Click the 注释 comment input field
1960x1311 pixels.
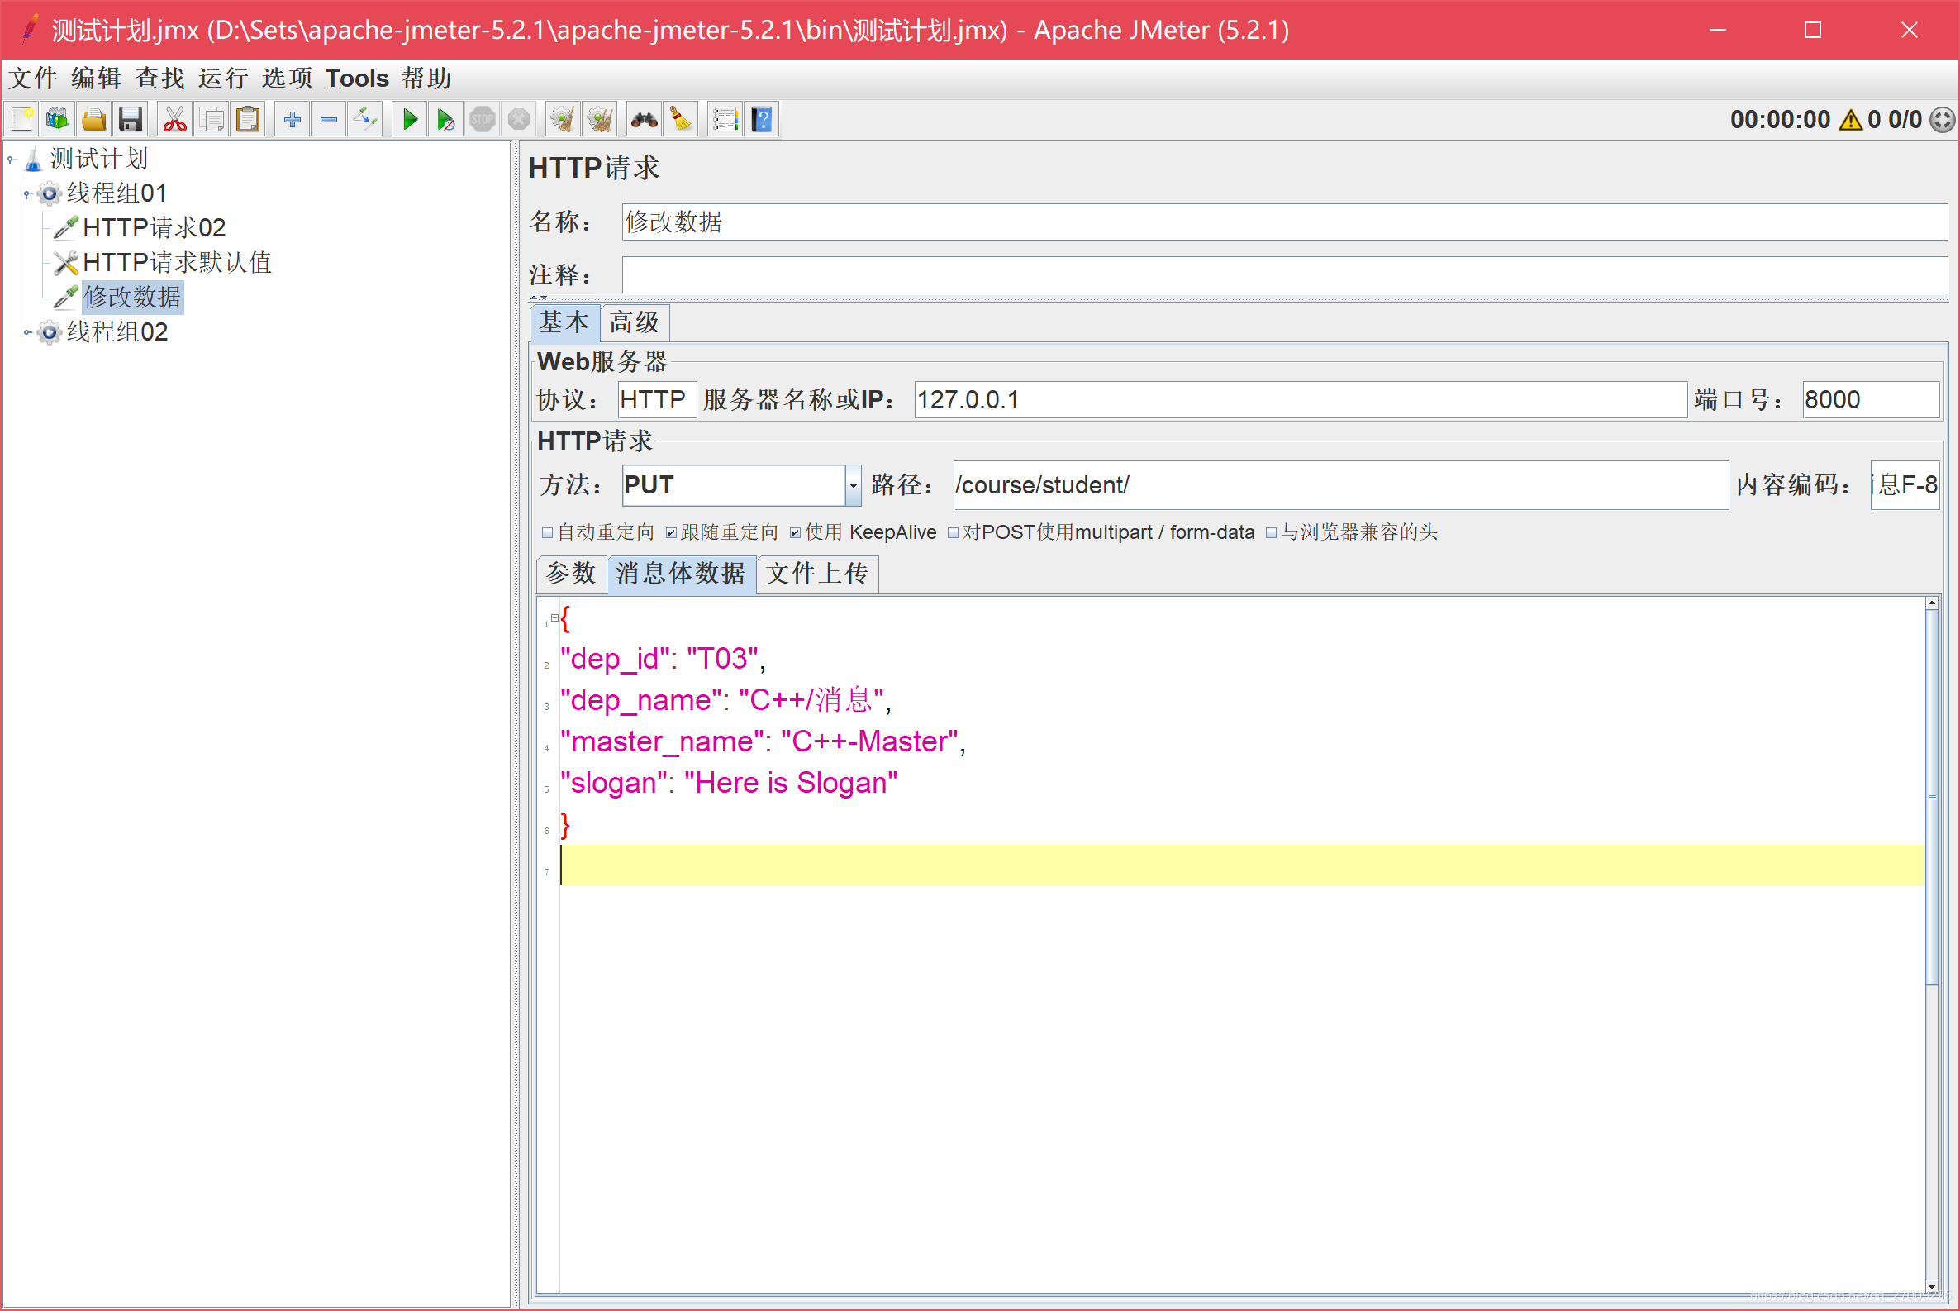coord(1284,275)
